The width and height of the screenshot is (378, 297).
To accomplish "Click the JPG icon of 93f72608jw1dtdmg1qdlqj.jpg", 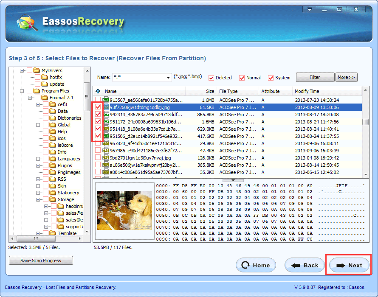I will click(106, 107).
